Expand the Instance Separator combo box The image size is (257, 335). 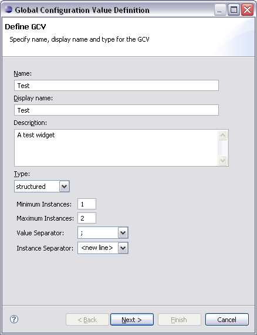(123, 248)
